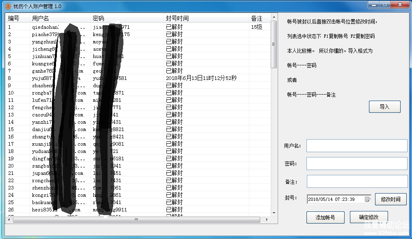The width and height of the screenshot is (412, 239).
Task: Click the 15级 remark cell
Action: [257, 27]
